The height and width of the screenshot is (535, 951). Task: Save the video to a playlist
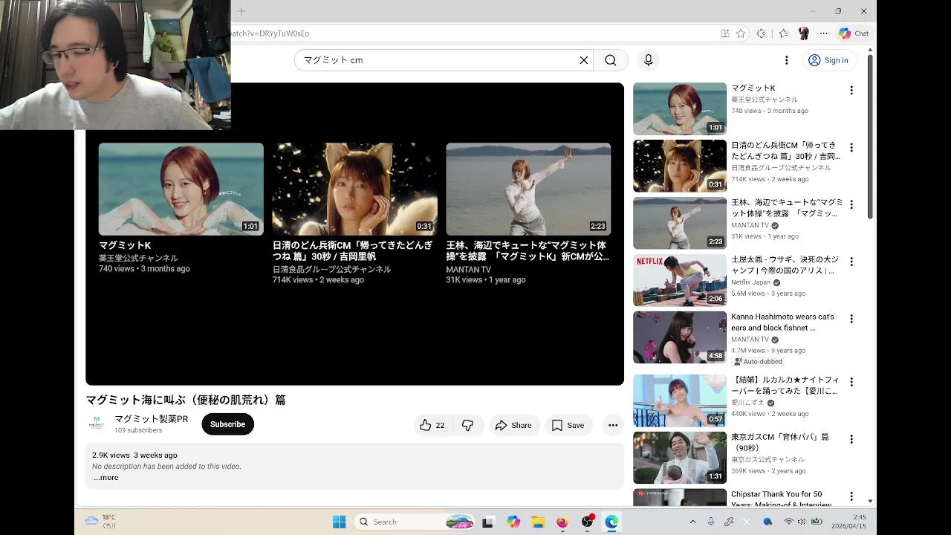tap(568, 425)
